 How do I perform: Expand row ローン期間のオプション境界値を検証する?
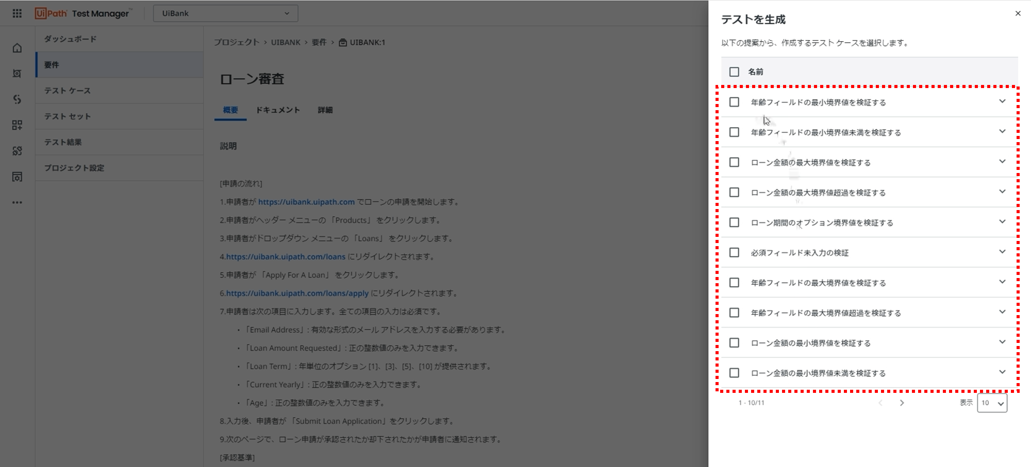point(1002,221)
